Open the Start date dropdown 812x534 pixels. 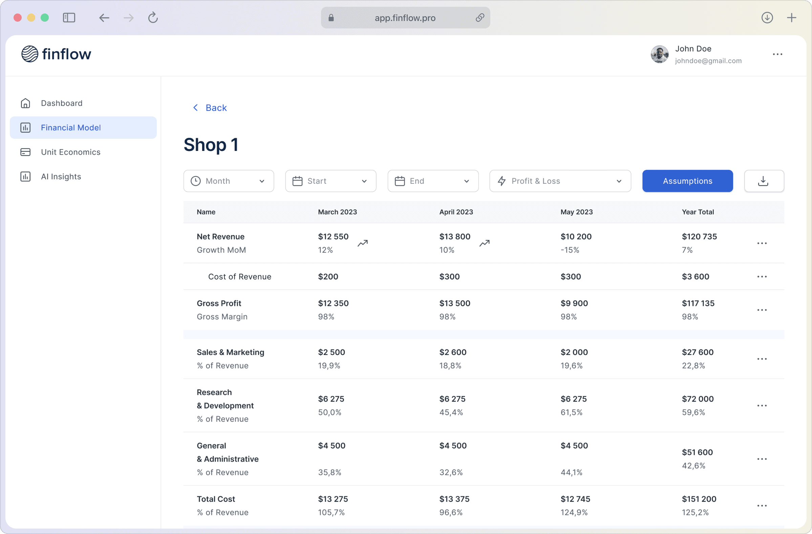[330, 181]
